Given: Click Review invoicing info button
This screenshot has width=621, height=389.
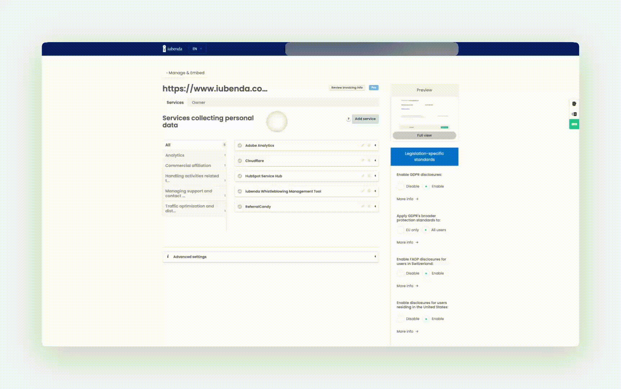Looking at the screenshot, I should tap(347, 88).
